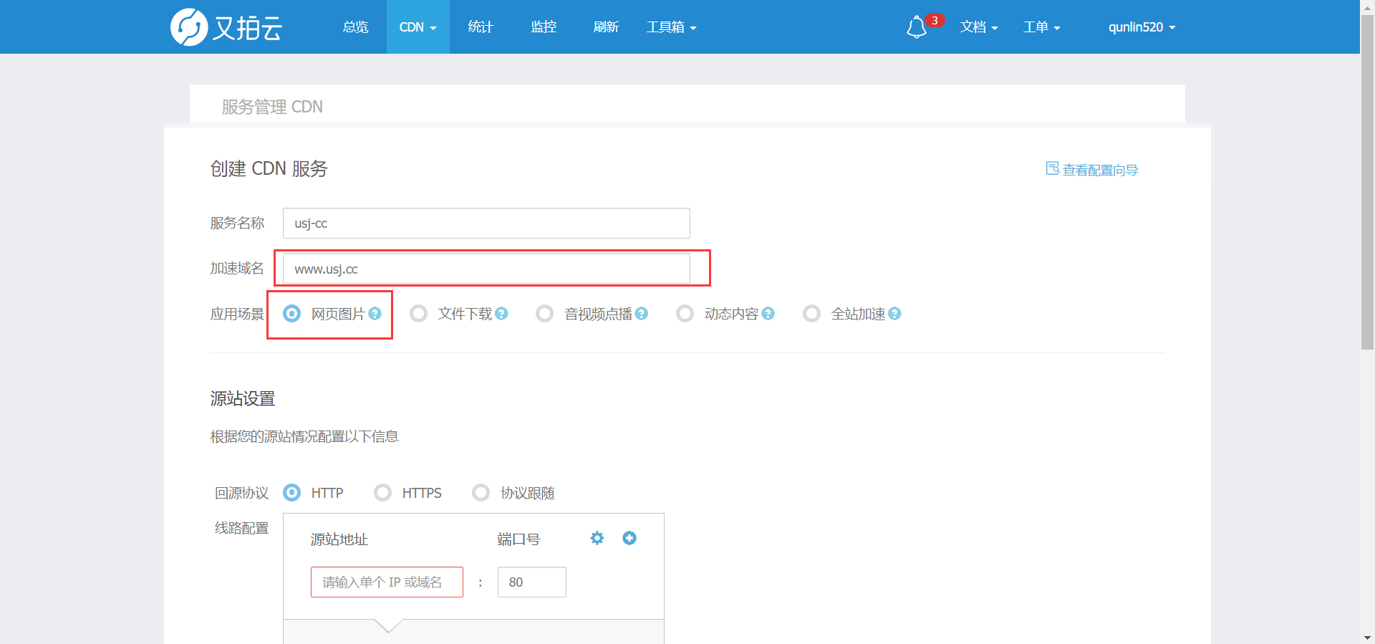
Task: Click help icon next to 全站加速
Action: tap(894, 314)
